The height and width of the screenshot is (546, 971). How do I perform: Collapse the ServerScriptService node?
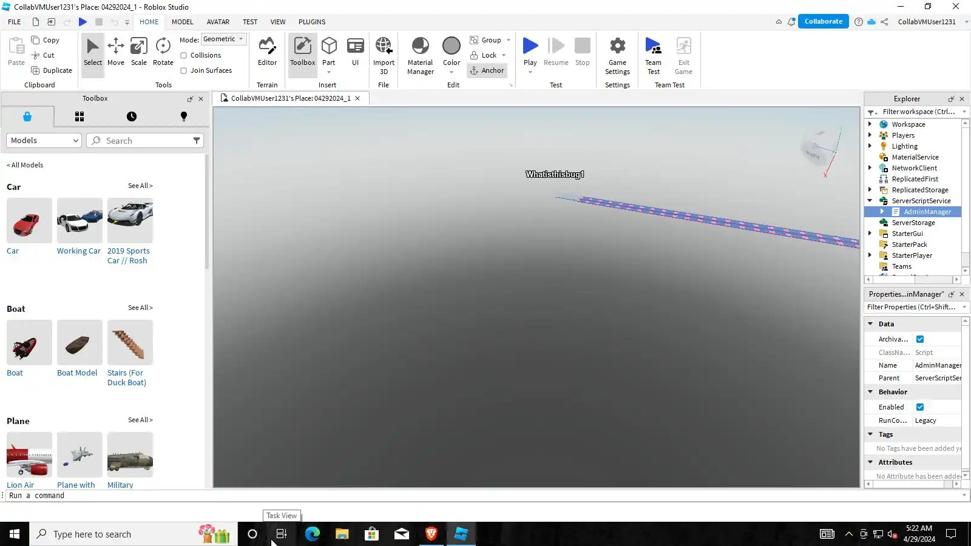coord(870,201)
